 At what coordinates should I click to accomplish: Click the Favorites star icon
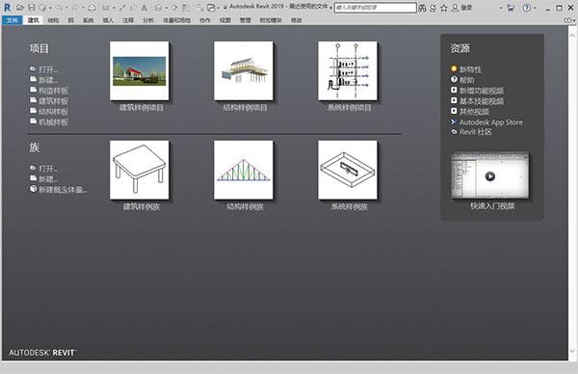(x=444, y=8)
